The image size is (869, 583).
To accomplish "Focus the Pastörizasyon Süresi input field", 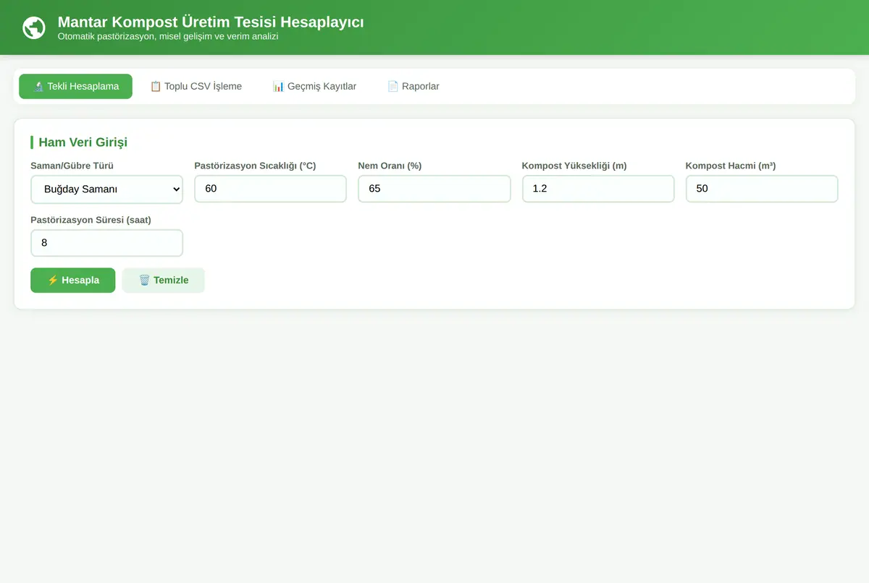I will [106, 243].
